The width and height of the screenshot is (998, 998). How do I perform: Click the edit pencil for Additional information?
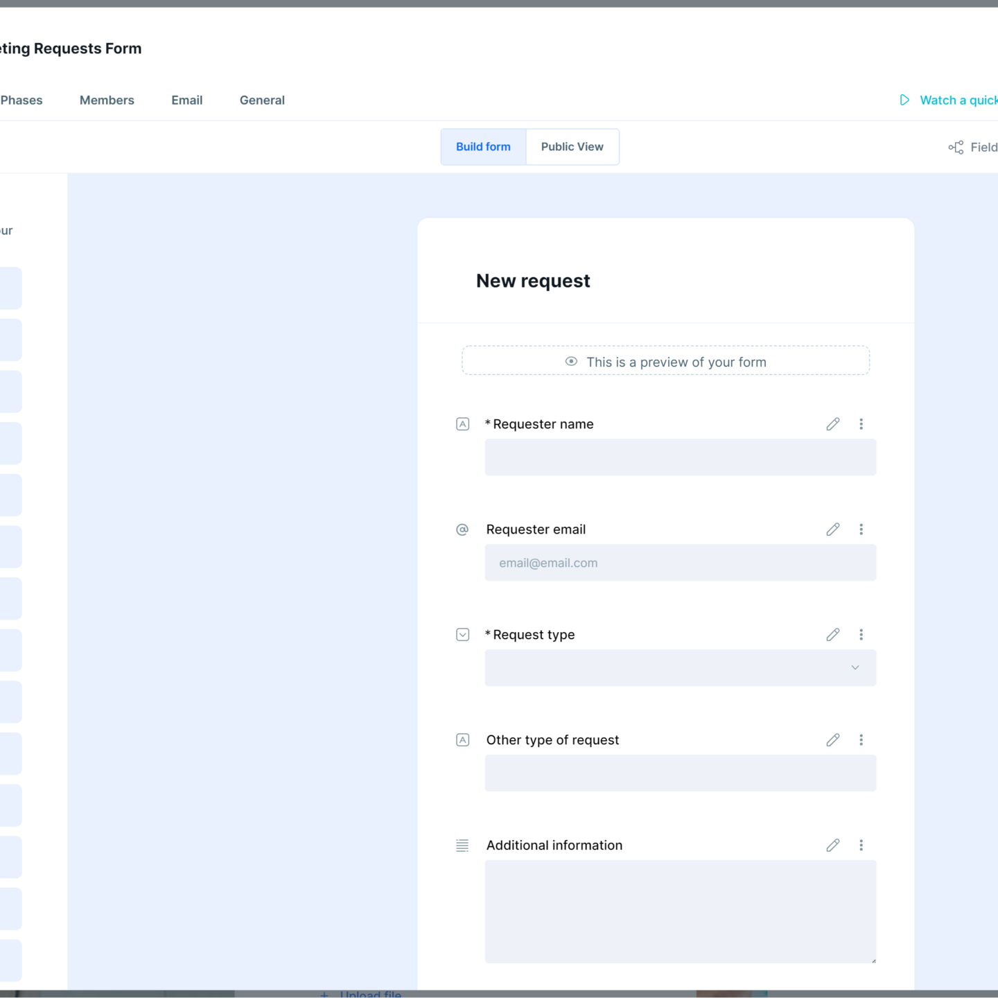833,846
